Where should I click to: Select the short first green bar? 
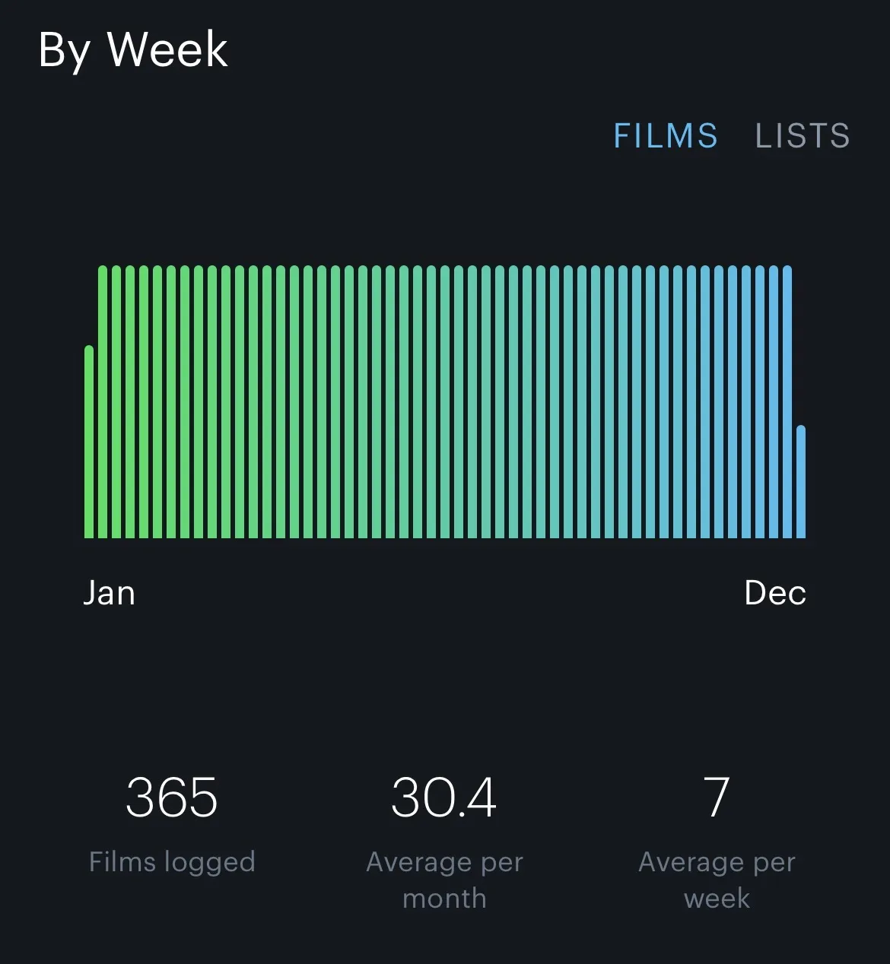pos(89,442)
